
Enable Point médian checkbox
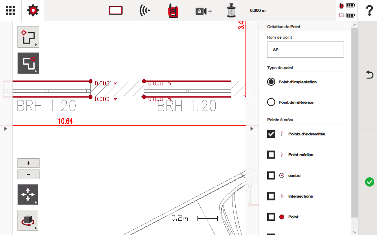tap(271, 154)
